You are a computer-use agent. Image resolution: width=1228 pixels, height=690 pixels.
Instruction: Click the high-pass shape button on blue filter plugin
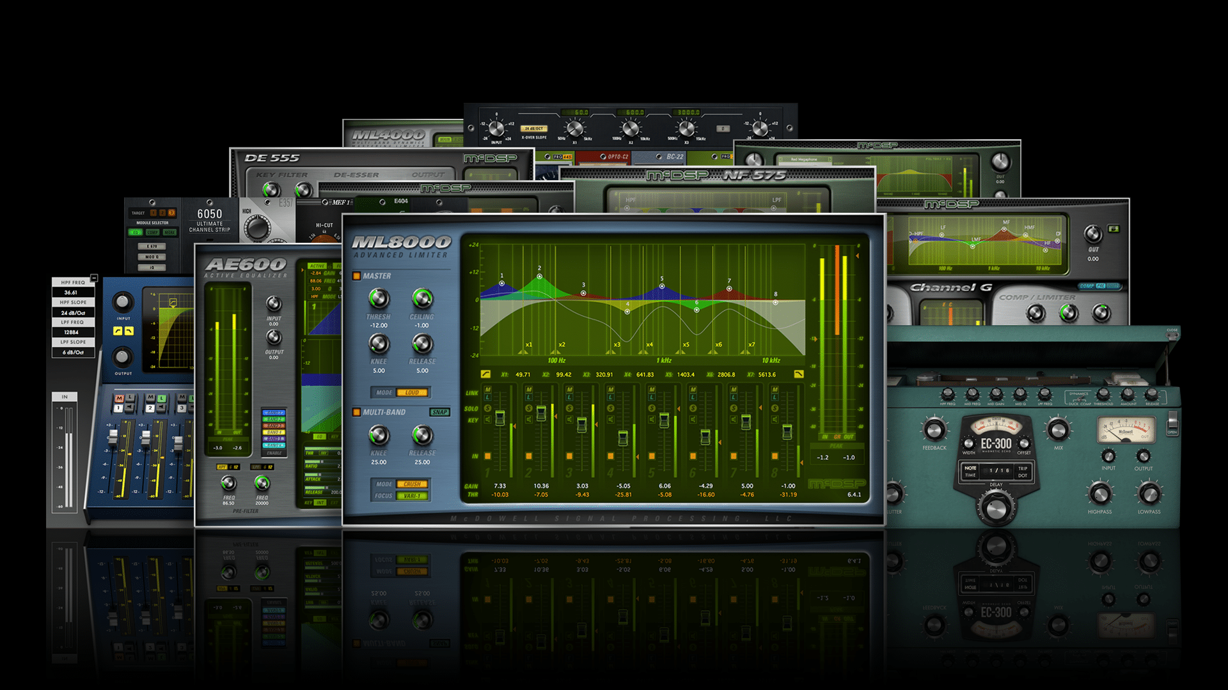118,331
